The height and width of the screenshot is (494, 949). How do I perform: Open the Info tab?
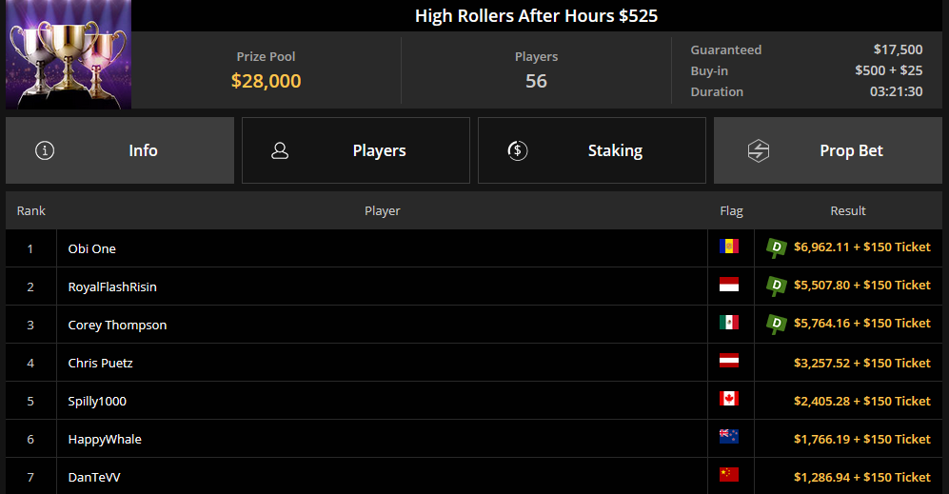120,150
